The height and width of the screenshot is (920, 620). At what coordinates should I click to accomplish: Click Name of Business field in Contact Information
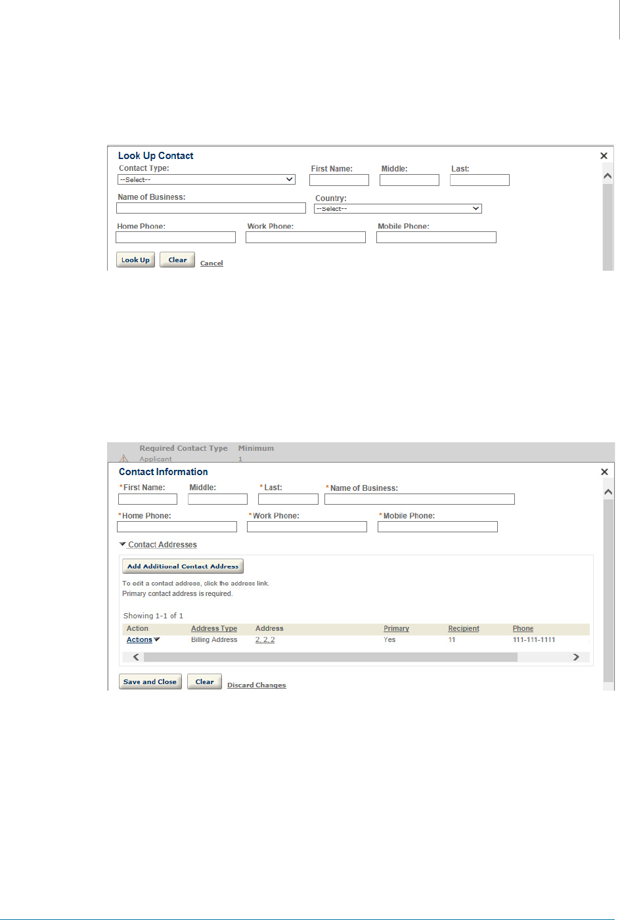coord(420,499)
